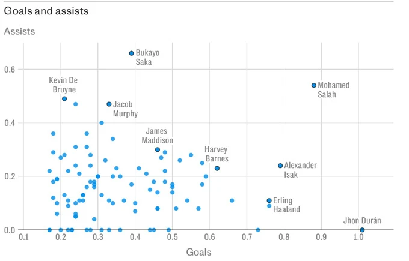Select Harvey Barnes' data point
Viewport: 409px width, 261px height.
point(217,168)
